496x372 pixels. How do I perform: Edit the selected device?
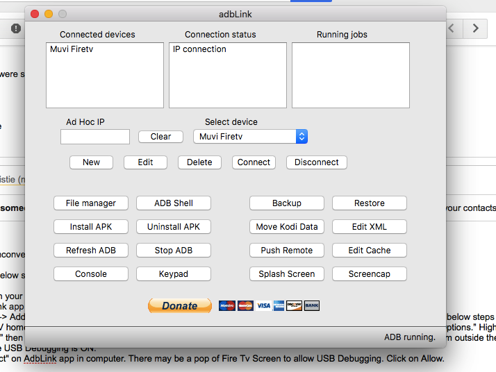[145, 162]
